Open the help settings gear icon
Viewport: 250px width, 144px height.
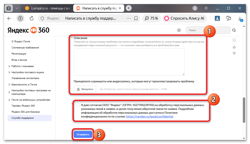179,30
